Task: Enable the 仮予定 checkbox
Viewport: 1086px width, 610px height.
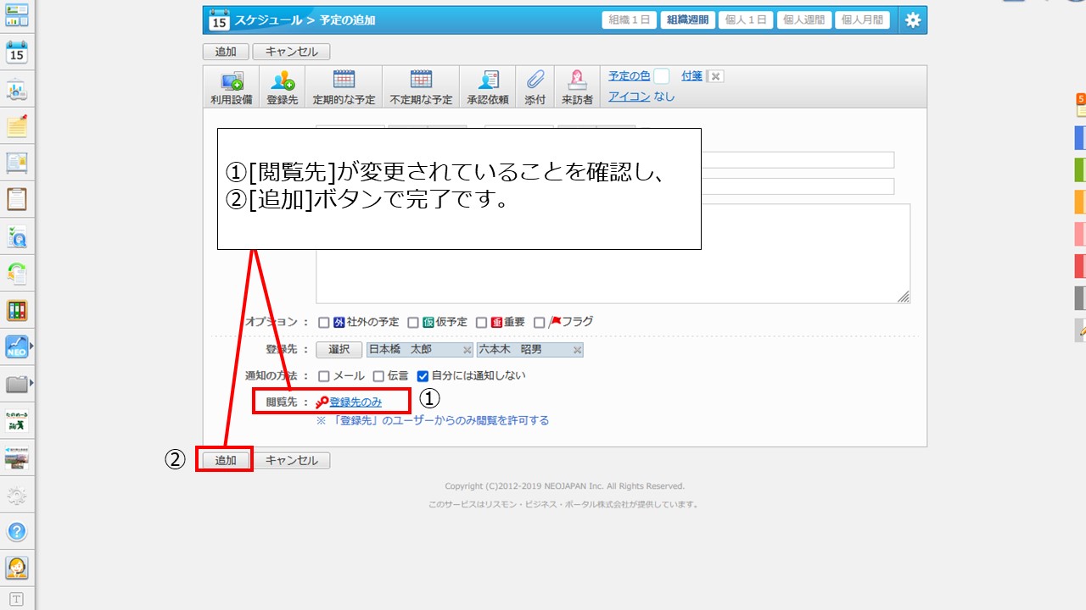Action: pos(413,323)
